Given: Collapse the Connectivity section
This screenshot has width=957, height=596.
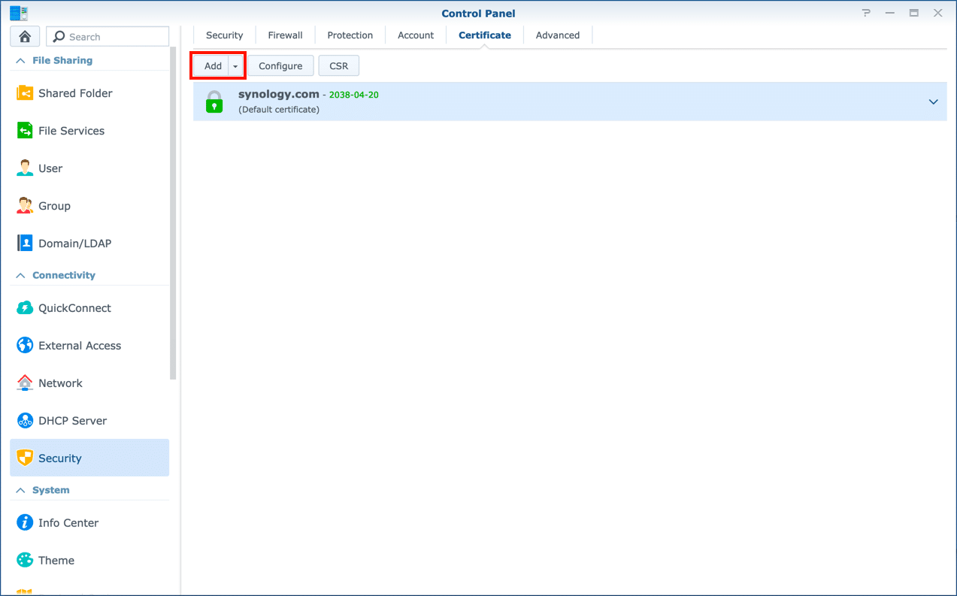Looking at the screenshot, I should point(20,276).
